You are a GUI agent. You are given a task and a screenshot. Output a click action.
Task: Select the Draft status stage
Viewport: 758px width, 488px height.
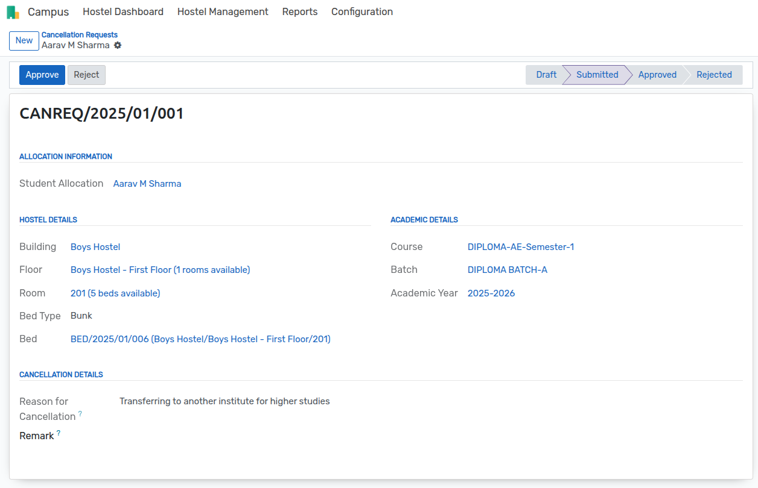546,75
